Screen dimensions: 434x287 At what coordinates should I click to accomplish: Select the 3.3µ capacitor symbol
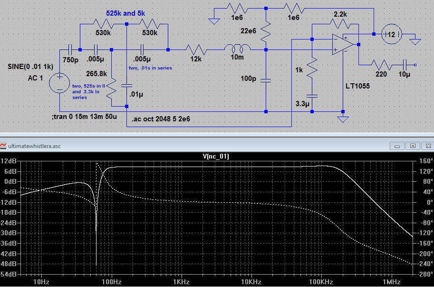tap(312, 96)
